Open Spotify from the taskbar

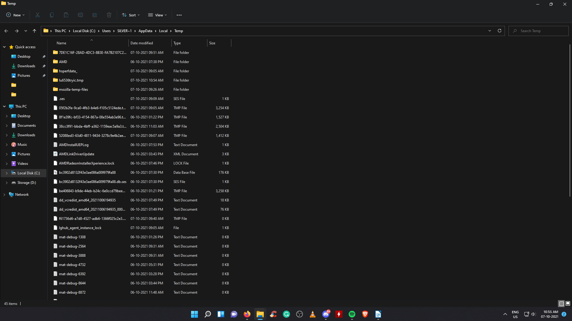pos(352,314)
